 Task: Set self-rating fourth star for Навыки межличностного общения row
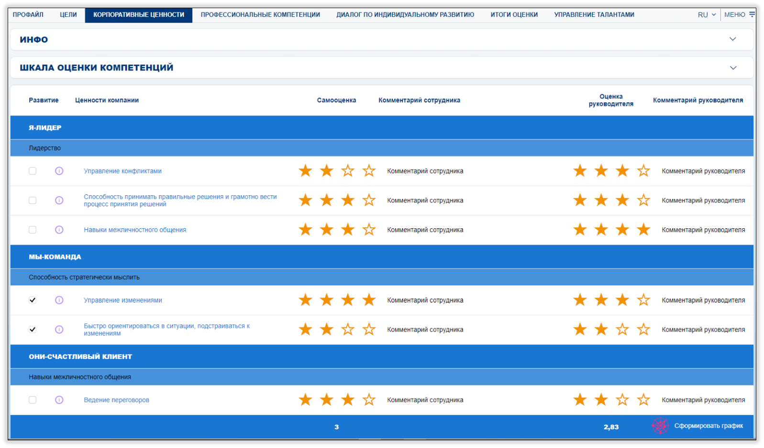[369, 230]
